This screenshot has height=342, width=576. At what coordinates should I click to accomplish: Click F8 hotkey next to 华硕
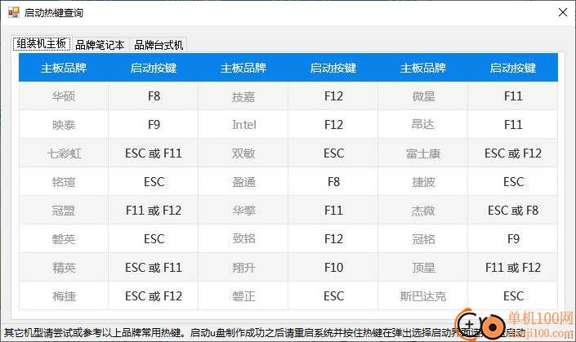point(154,96)
